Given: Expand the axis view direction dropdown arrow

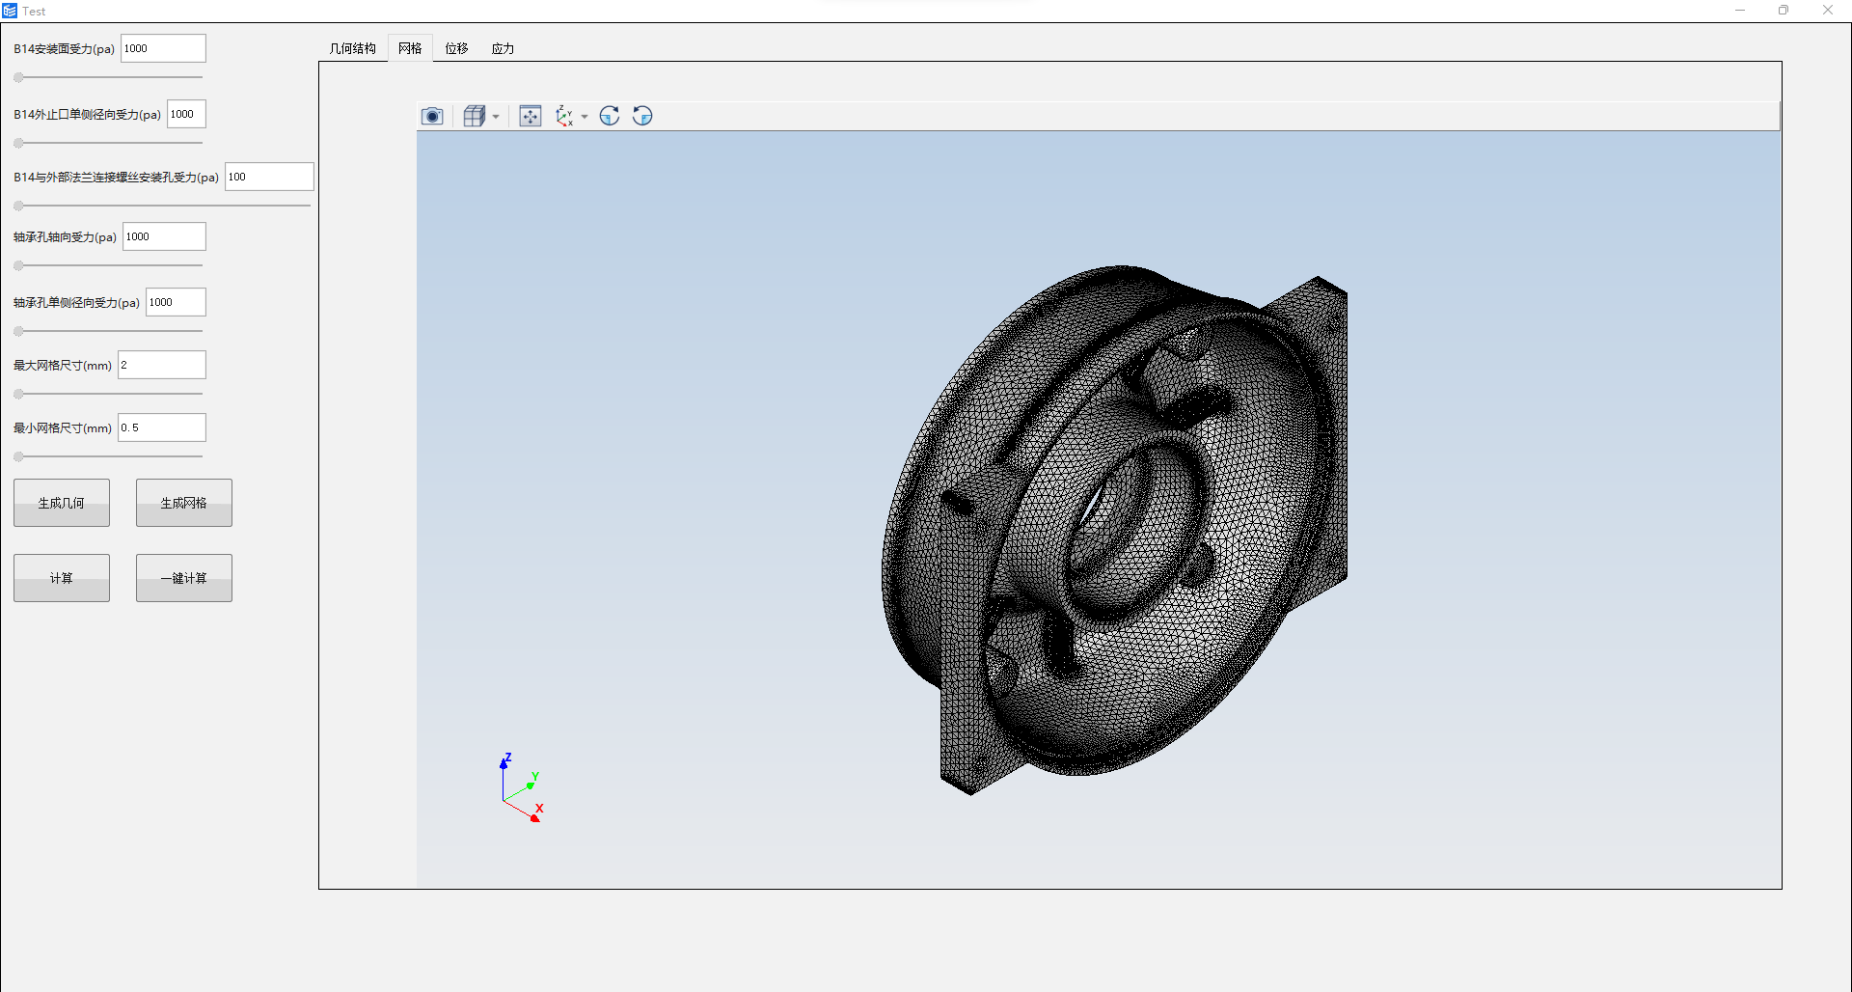Looking at the screenshot, I should [585, 117].
